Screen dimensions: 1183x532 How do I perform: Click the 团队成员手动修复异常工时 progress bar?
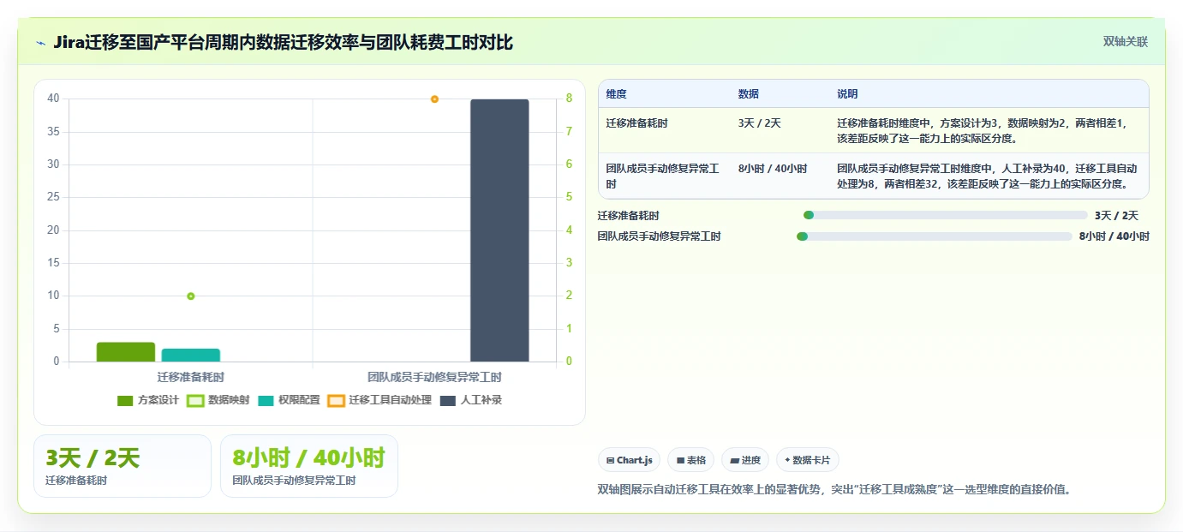(935, 236)
